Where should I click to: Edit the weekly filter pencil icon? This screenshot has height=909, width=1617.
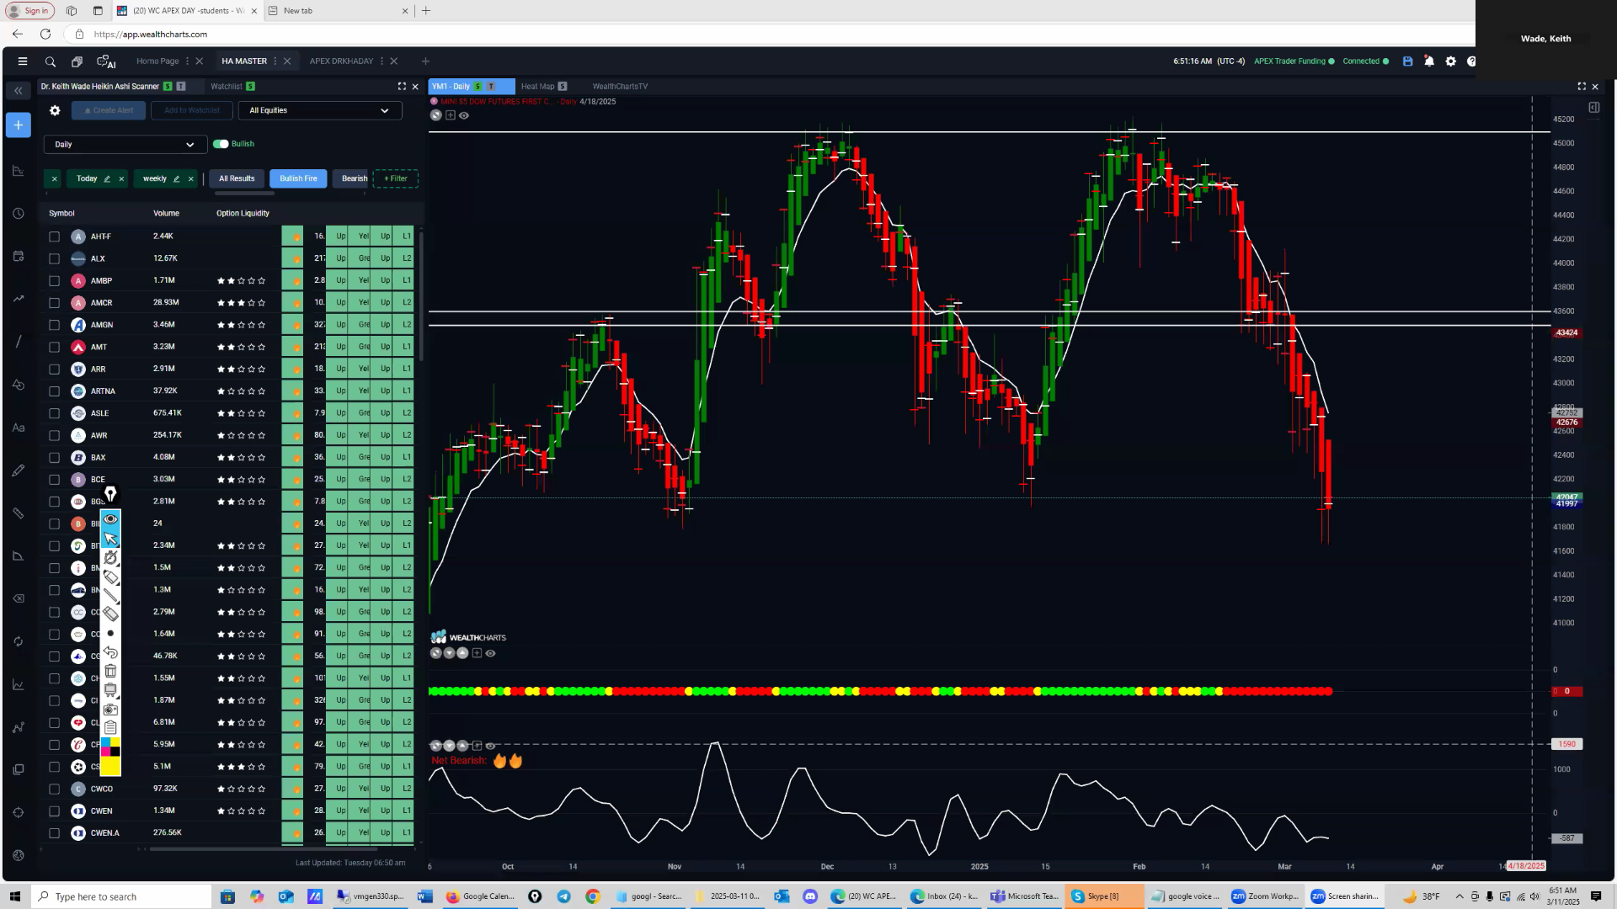tap(176, 178)
